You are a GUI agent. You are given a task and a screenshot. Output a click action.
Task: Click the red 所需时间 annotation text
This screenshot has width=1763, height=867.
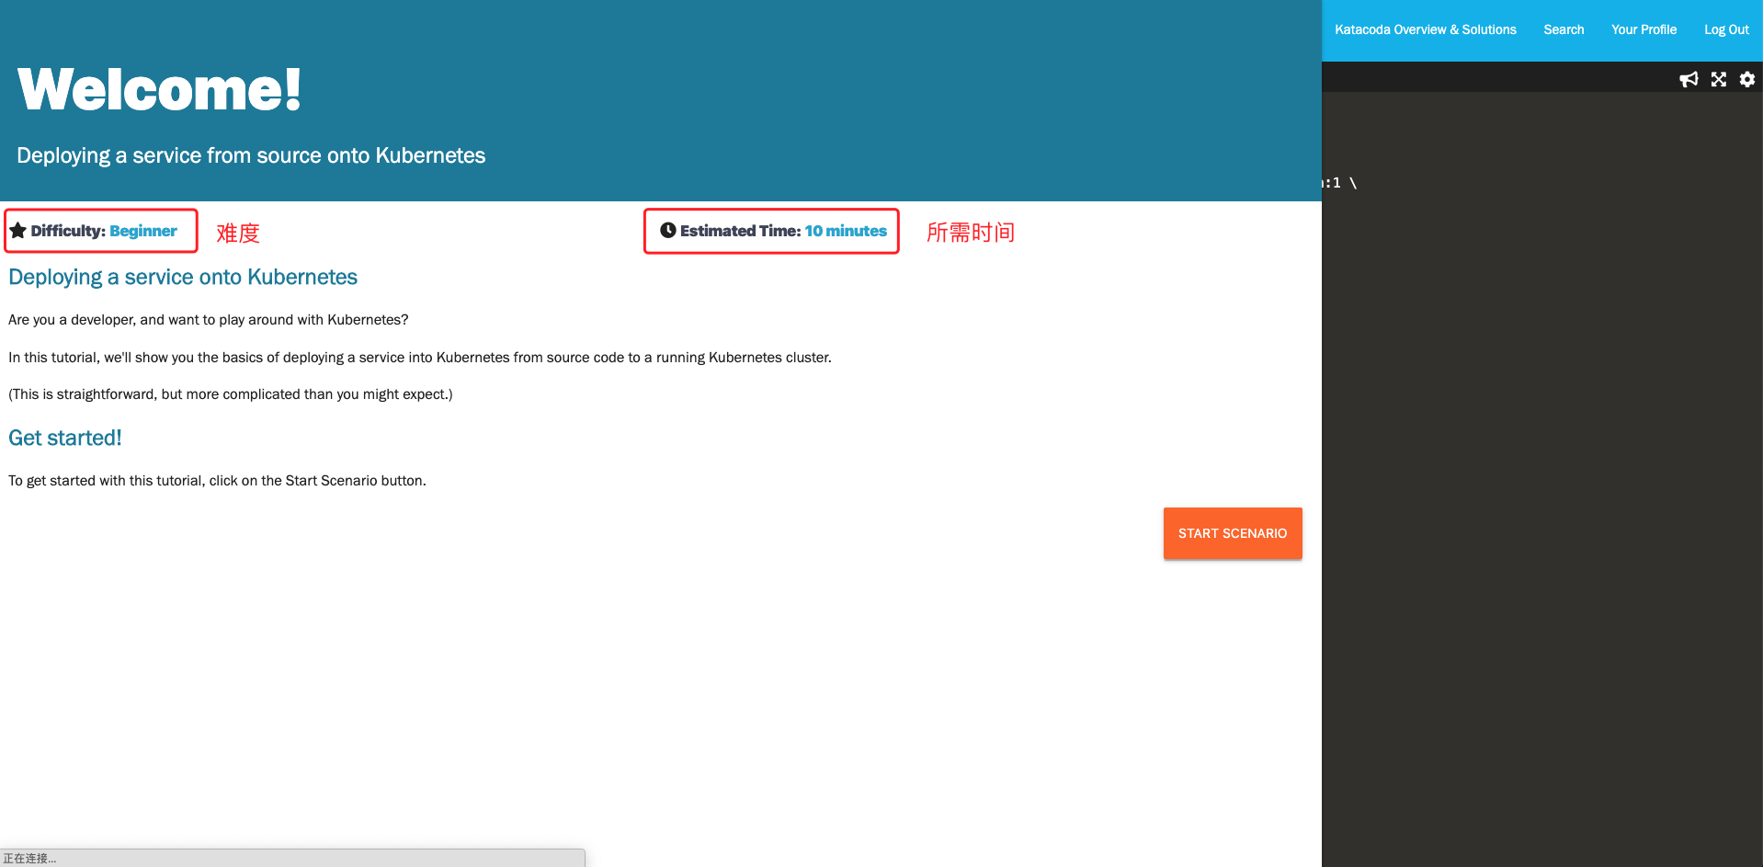(x=970, y=233)
